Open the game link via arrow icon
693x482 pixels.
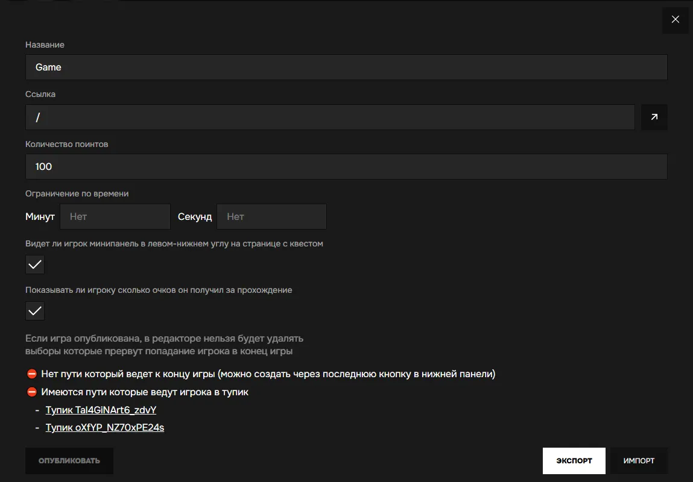(x=654, y=117)
